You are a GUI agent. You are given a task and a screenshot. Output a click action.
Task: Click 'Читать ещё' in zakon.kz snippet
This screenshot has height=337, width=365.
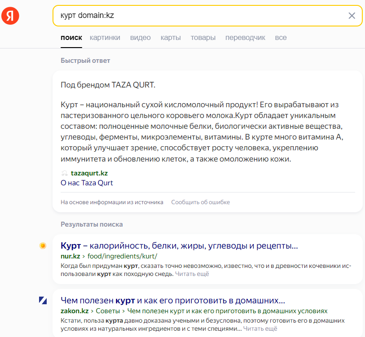(260, 329)
